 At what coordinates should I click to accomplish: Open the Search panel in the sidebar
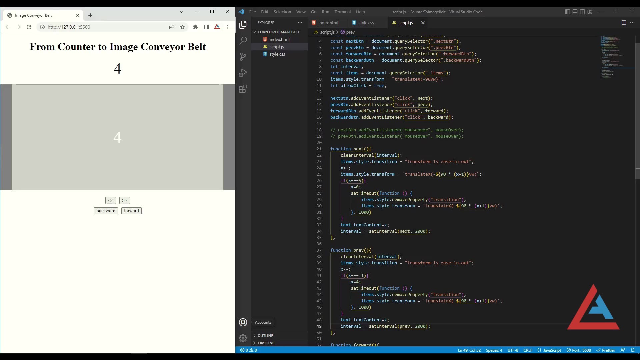[x=243, y=40]
